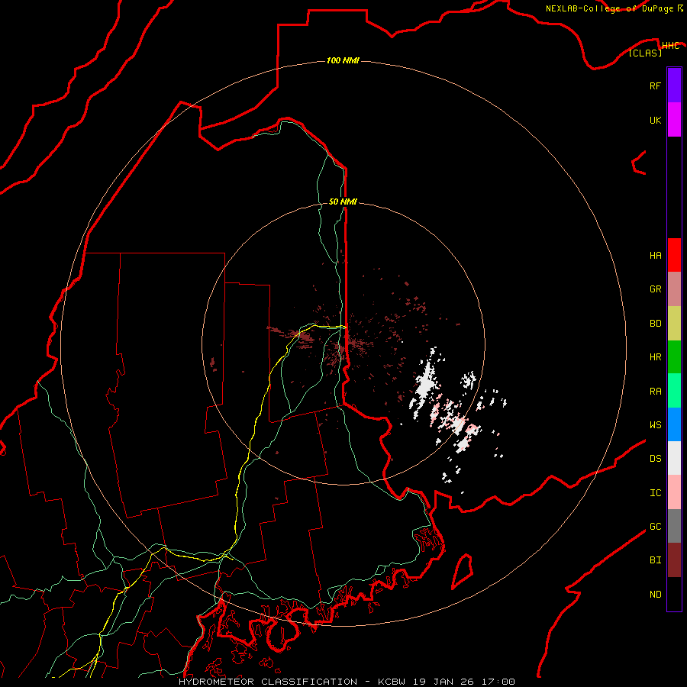
Task: Click the DS legend label
Action: (655, 459)
